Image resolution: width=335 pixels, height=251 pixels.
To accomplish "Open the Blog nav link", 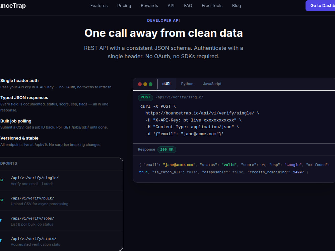I will click(x=237, y=6).
